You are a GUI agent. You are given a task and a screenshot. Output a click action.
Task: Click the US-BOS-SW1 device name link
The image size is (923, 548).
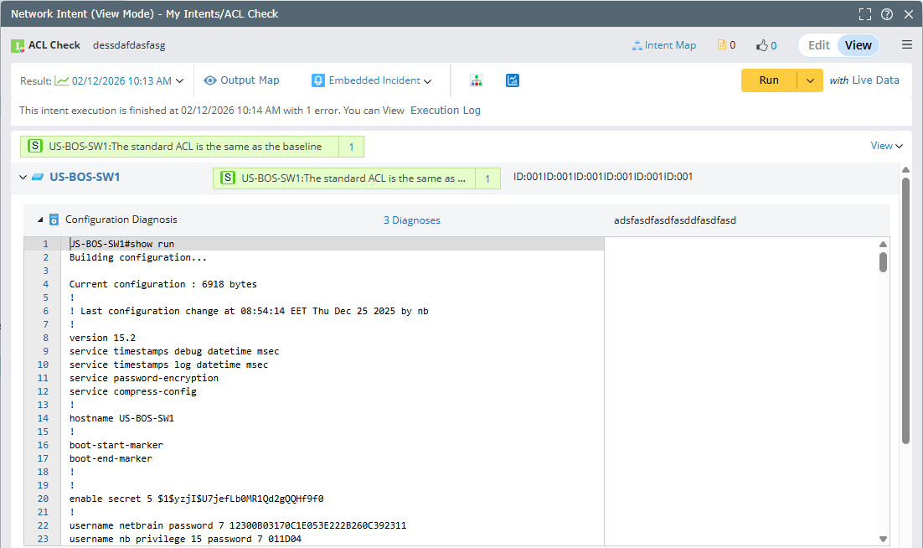(x=85, y=177)
